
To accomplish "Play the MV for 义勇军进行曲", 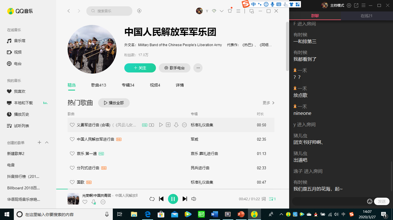I will point(151,125).
